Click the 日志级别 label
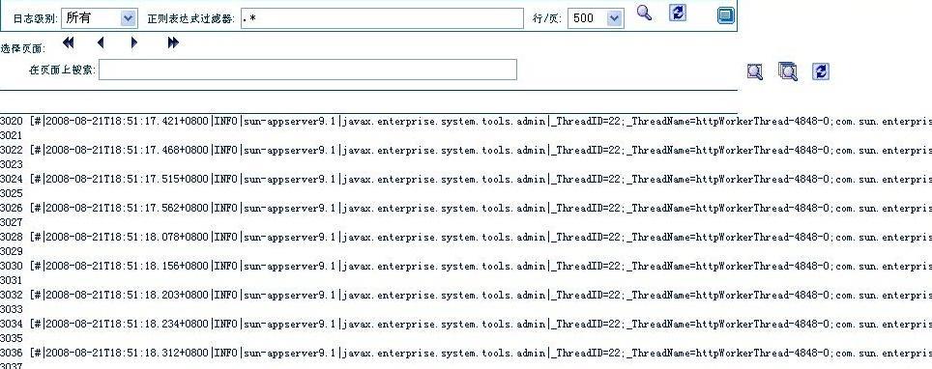The width and height of the screenshot is (932, 369). (x=35, y=19)
